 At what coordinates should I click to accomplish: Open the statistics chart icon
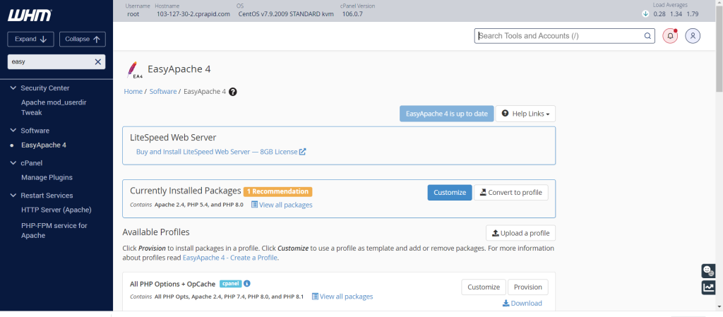(x=708, y=287)
